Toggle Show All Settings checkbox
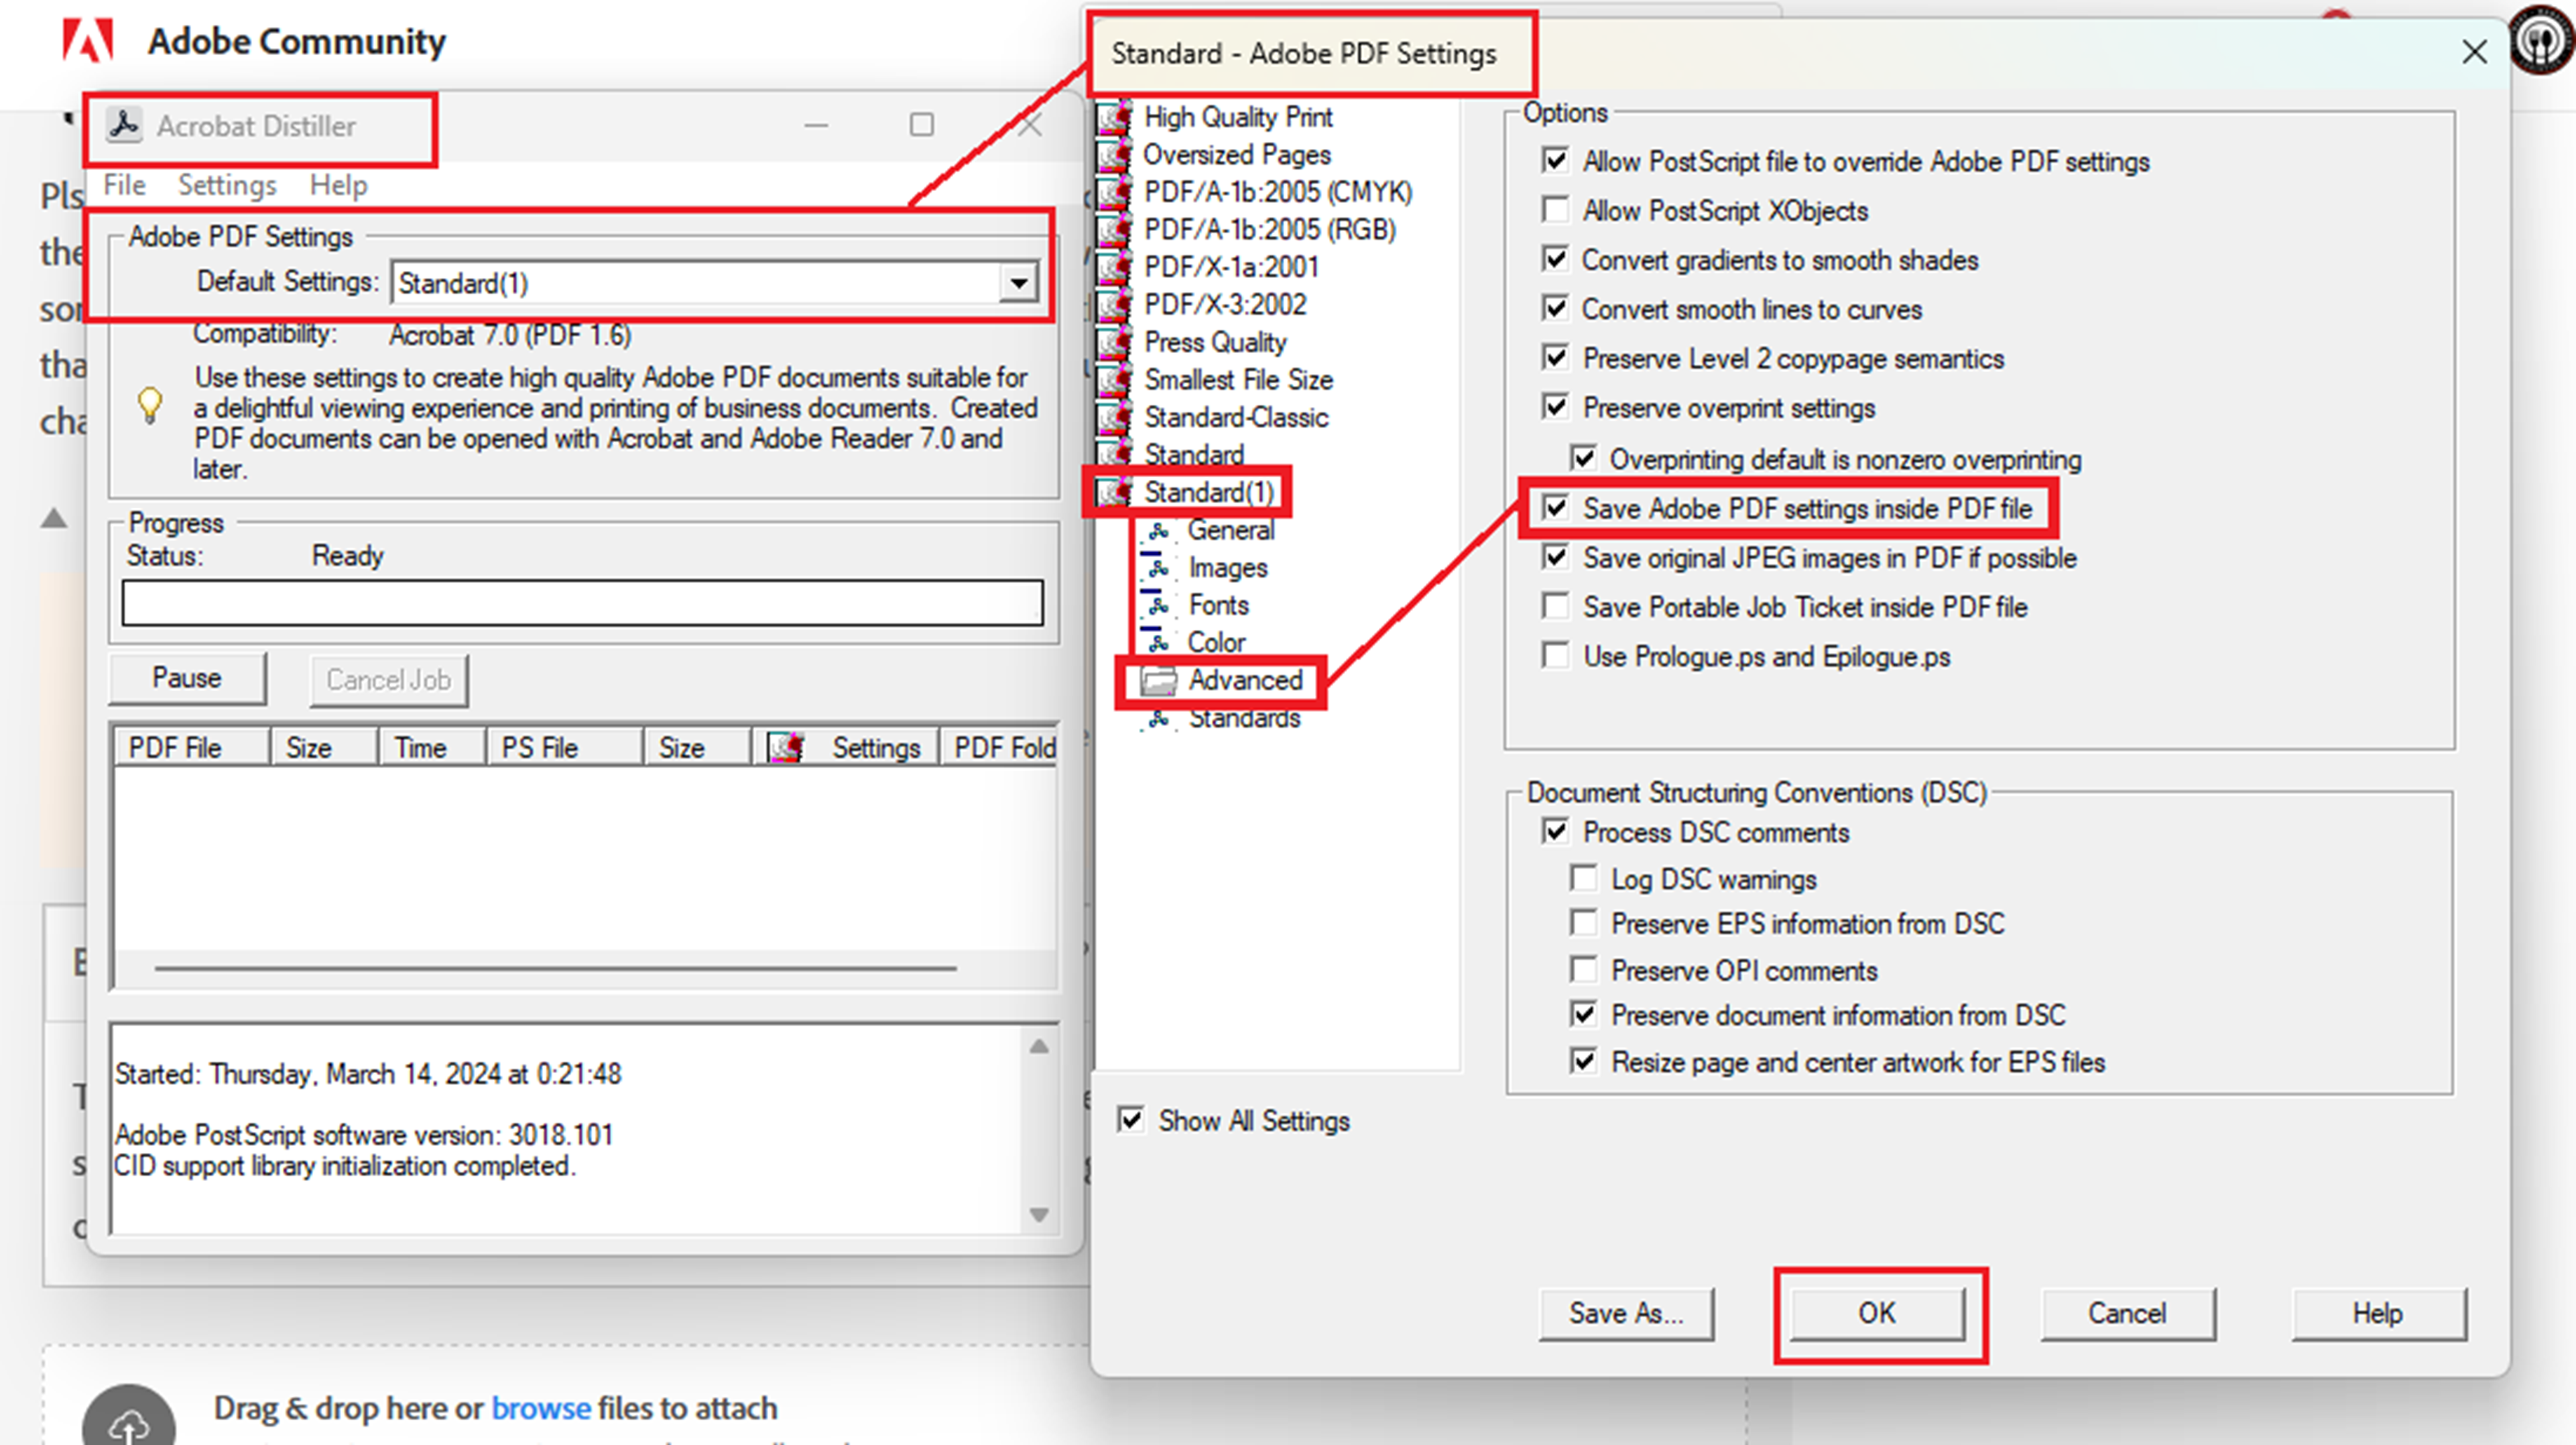This screenshot has width=2576, height=1445. (x=1131, y=1120)
